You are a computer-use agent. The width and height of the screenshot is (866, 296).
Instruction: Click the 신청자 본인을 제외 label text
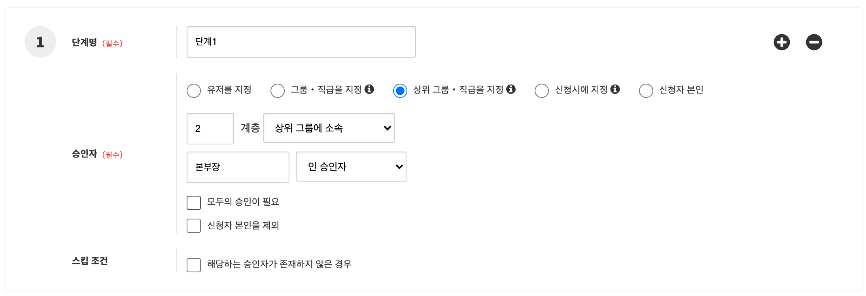coord(243,225)
